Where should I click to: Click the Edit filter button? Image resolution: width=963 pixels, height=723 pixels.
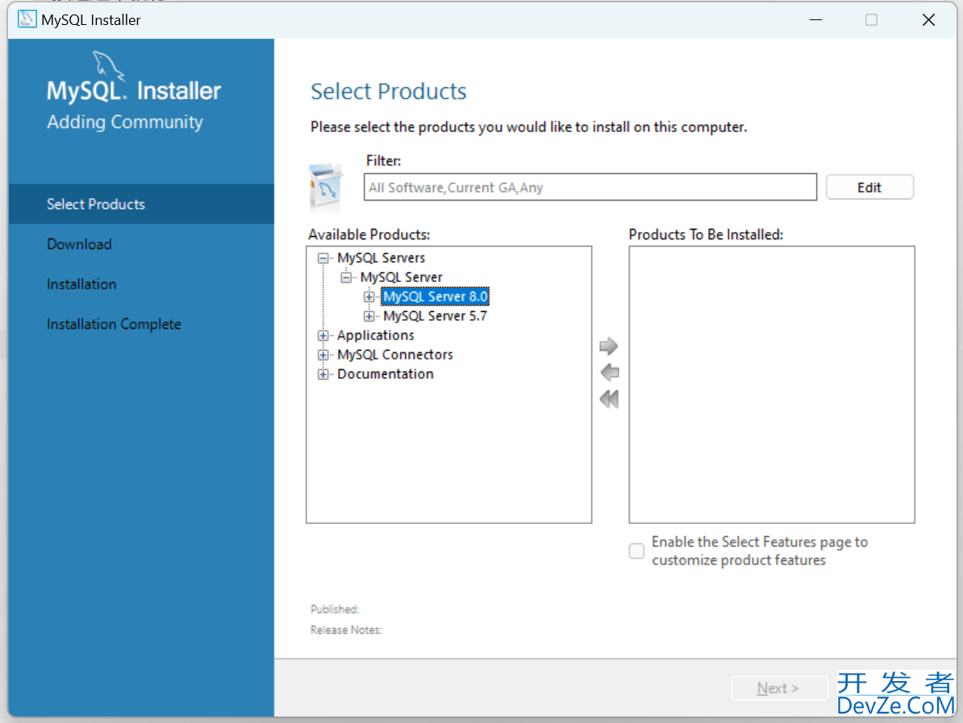(869, 187)
